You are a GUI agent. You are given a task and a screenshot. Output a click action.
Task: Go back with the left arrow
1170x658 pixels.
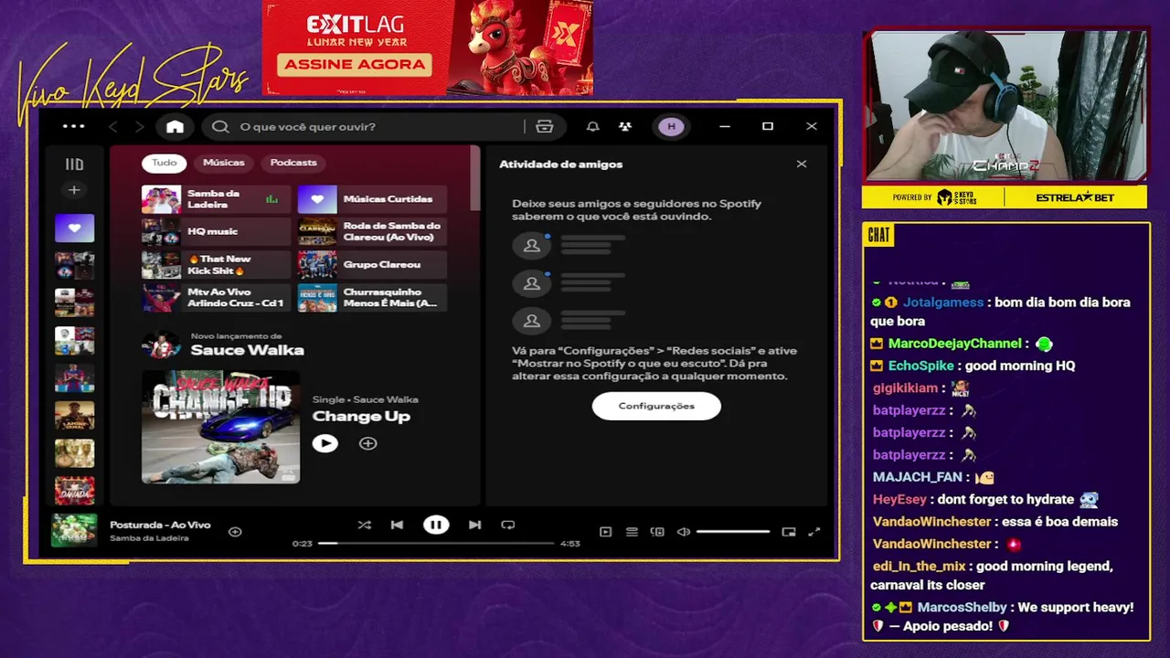(x=113, y=127)
